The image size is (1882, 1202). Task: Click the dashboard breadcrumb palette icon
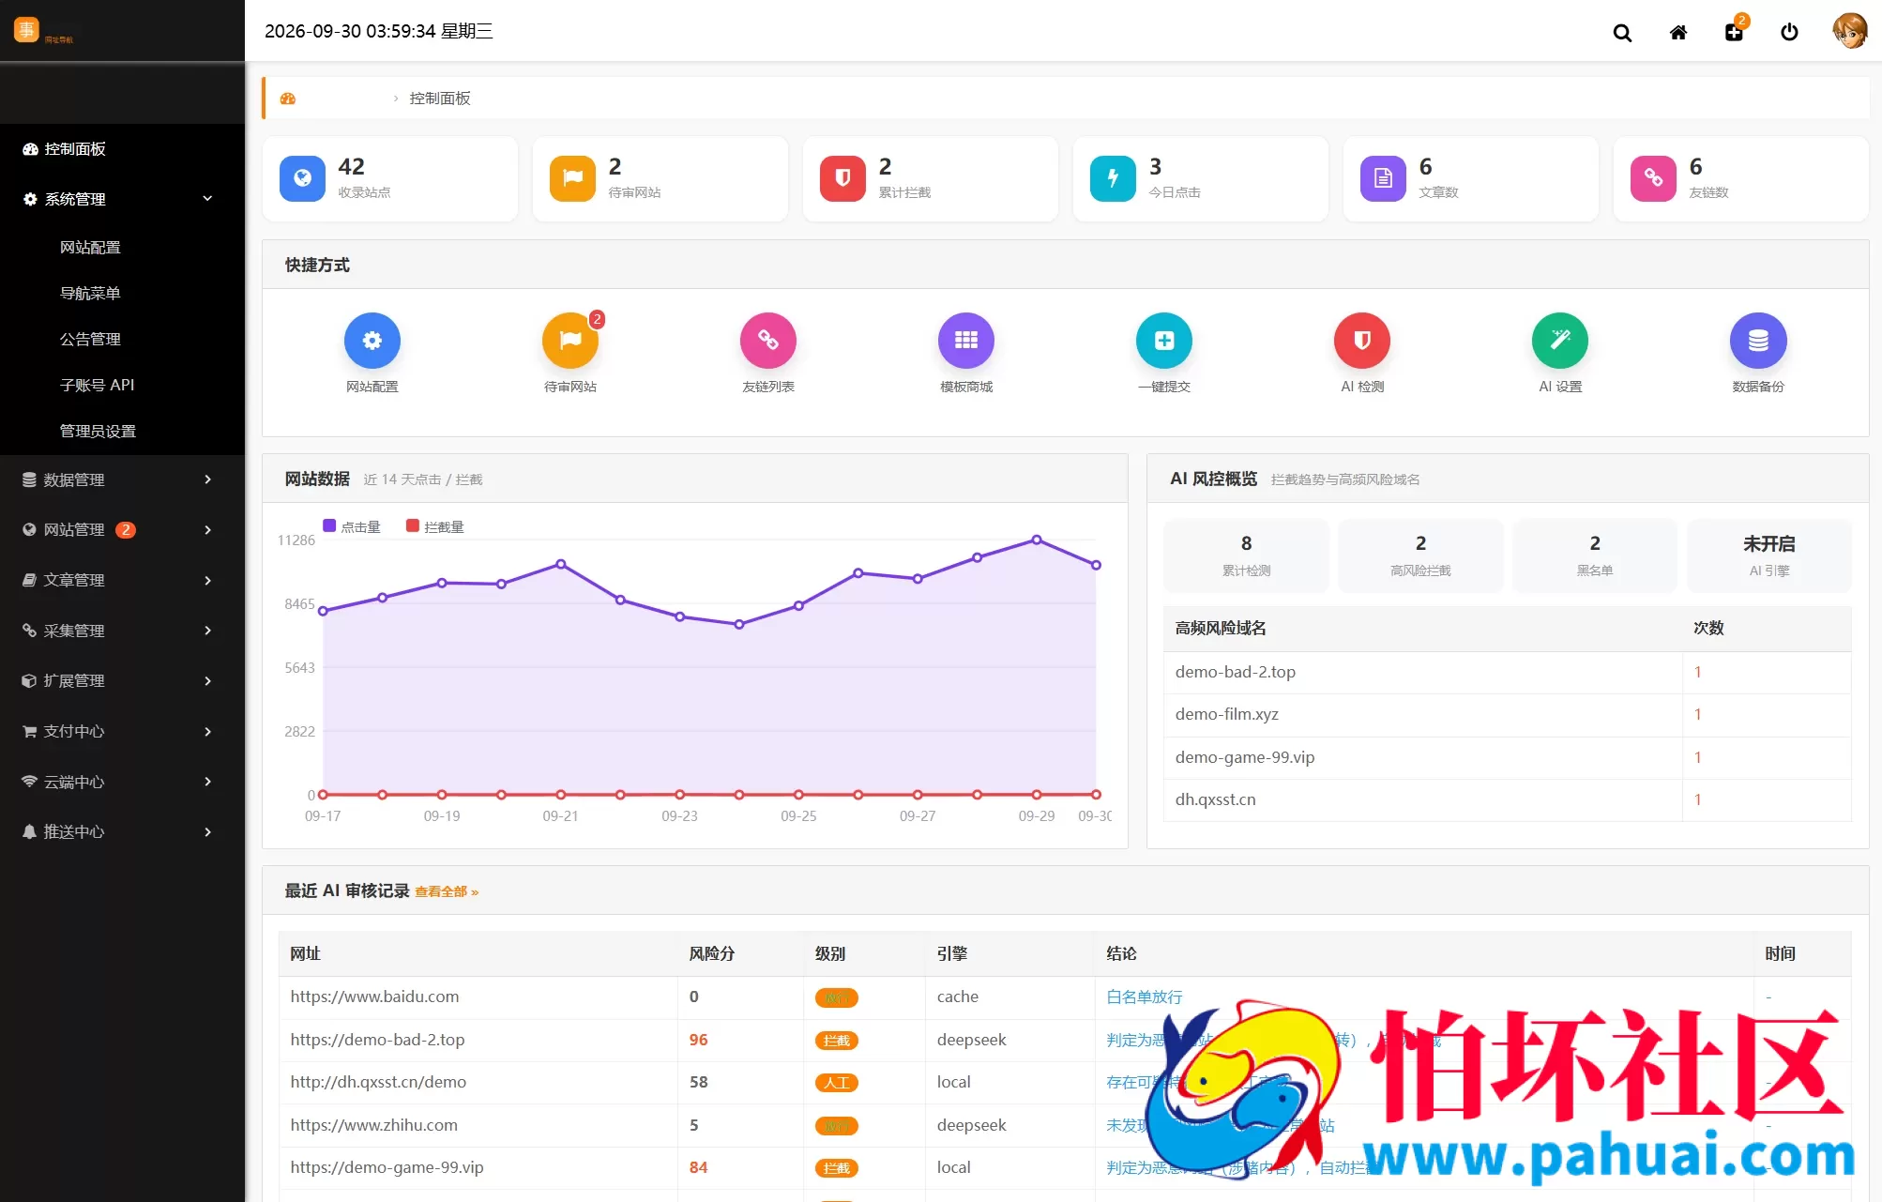(x=288, y=99)
